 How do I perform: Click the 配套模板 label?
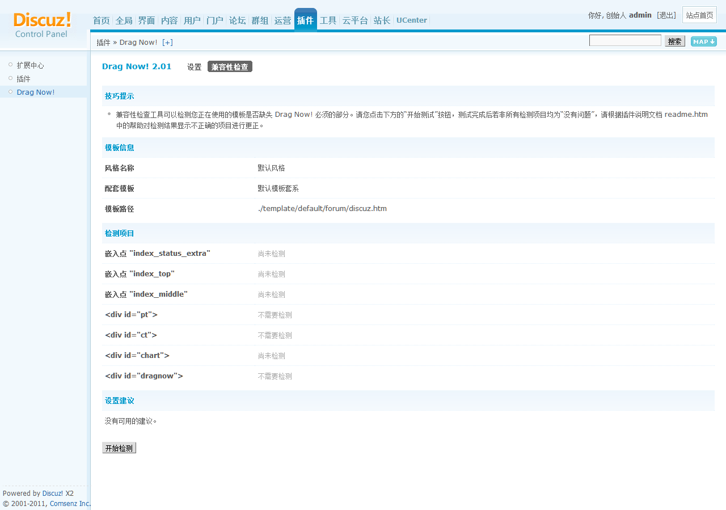tap(120, 188)
